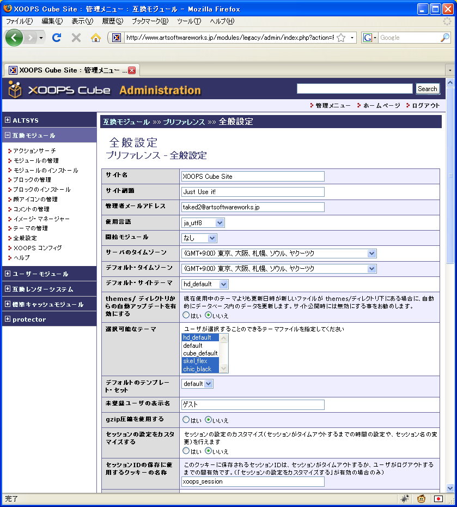The width and height of the screenshot is (457, 507).
Task: Expand the ALTSYS plus icon
Action: click(8, 120)
